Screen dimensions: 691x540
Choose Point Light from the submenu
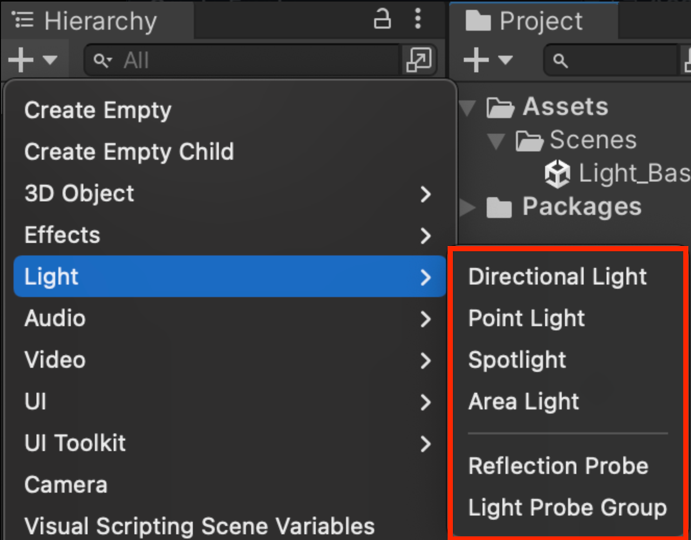click(526, 318)
